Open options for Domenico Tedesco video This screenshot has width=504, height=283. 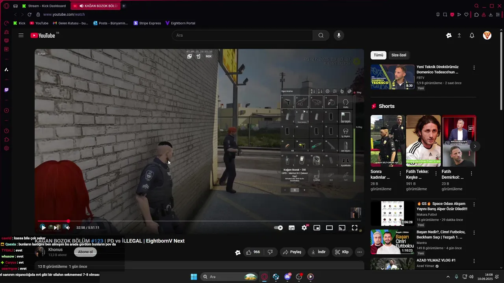(474, 68)
